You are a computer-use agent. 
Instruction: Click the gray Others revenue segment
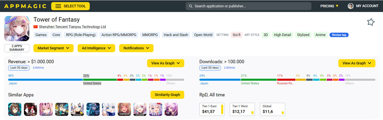pos(175,80)
